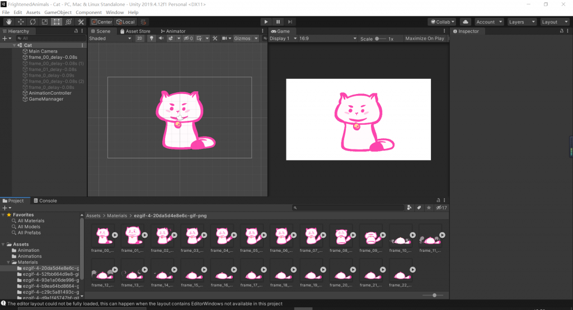Click Materials in the breadcrumb path
Image resolution: width=573 pixels, height=310 pixels.
click(x=117, y=215)
